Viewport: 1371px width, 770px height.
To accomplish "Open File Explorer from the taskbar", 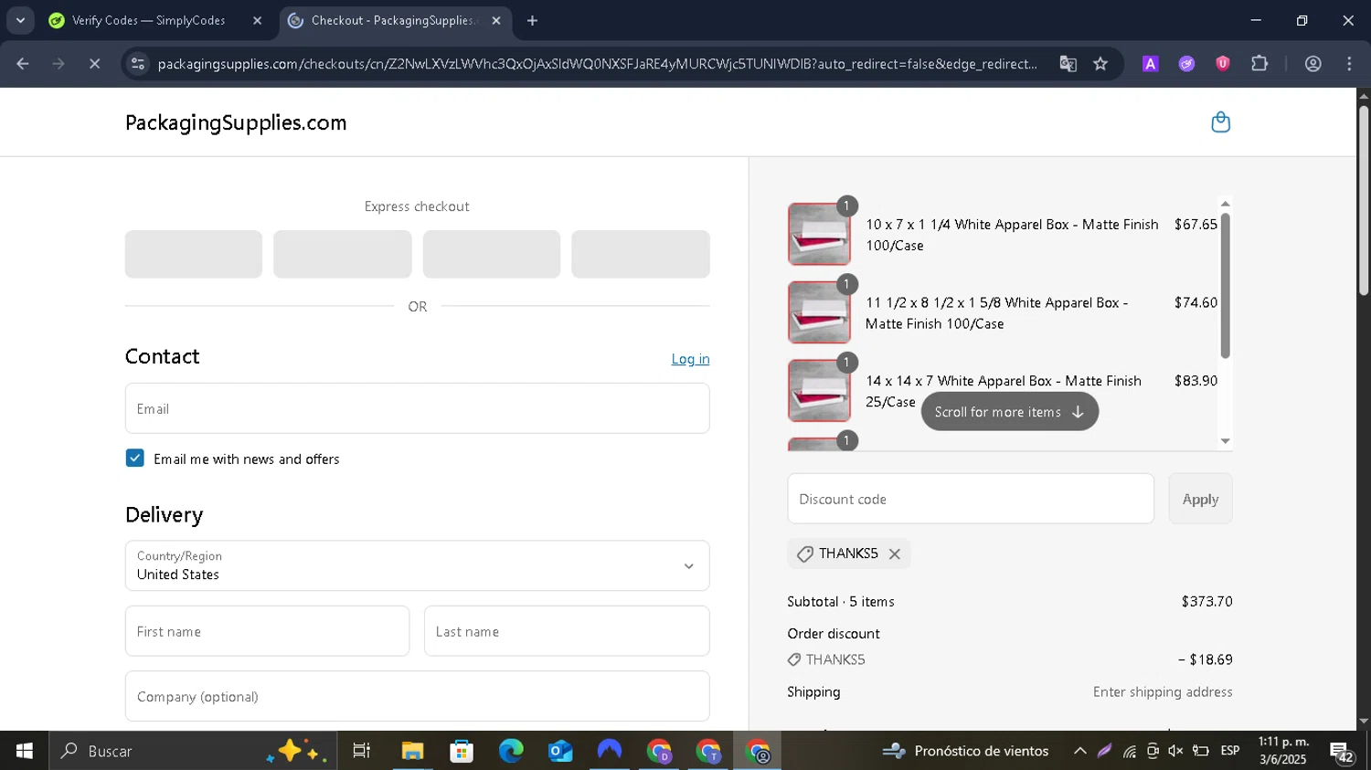I will tap(412, 751).
